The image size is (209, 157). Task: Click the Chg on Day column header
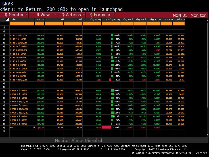96,20
